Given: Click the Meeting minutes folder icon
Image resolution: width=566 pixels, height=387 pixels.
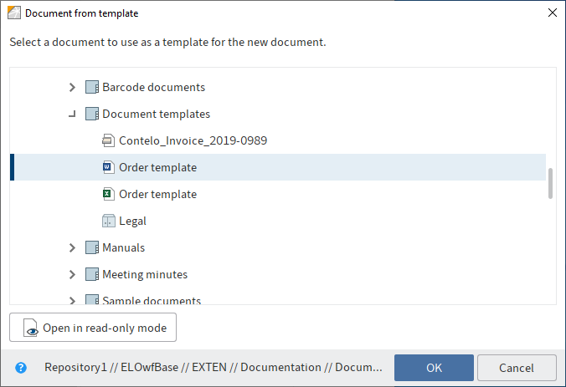Looking at the screenshot, I should [91, 274].
